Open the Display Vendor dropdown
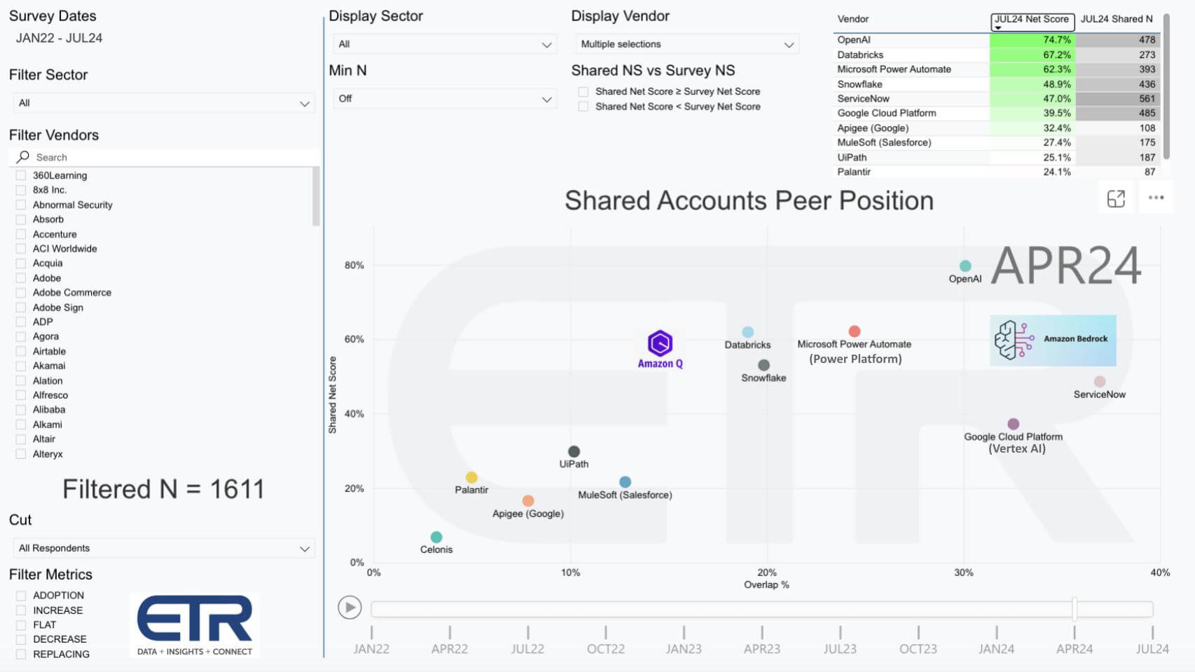Image resolution: width=1195 pixels, height=672 pixels. coord(686,44)
